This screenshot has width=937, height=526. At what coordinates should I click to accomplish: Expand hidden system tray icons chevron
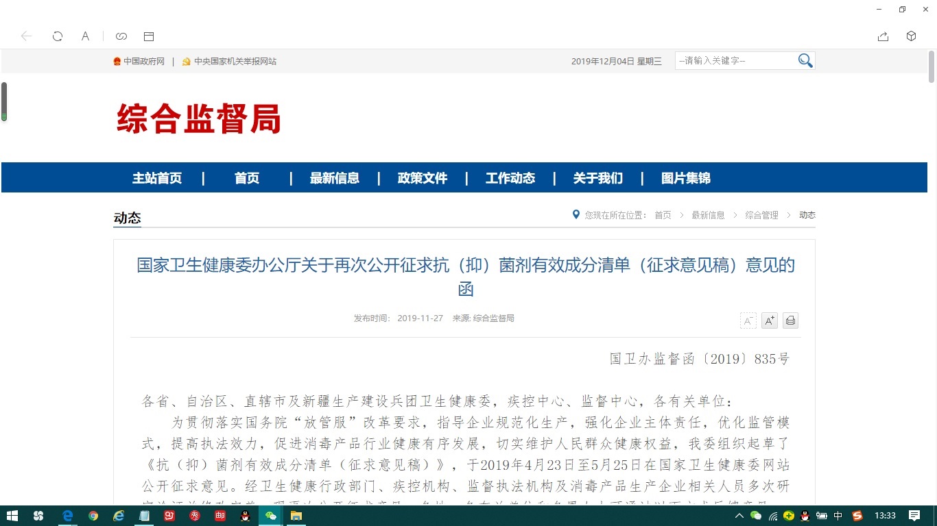739,516
